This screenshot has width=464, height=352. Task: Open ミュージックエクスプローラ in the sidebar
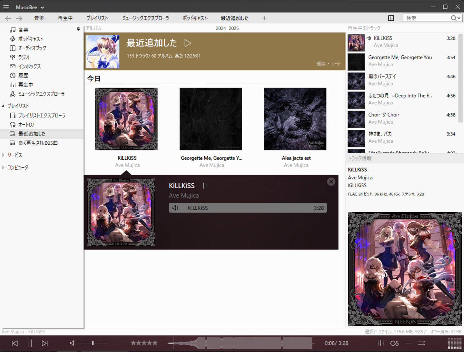42,94
